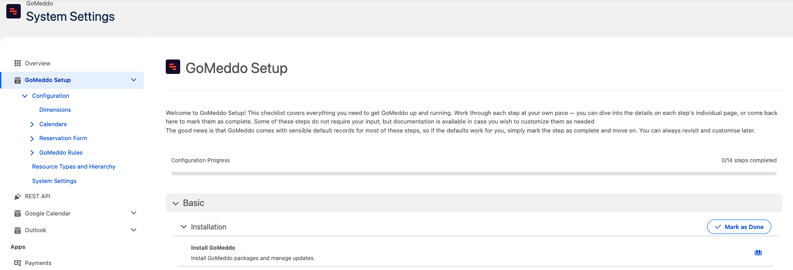
Task: Expand the Outlook sidebar section
Action: 134,230
